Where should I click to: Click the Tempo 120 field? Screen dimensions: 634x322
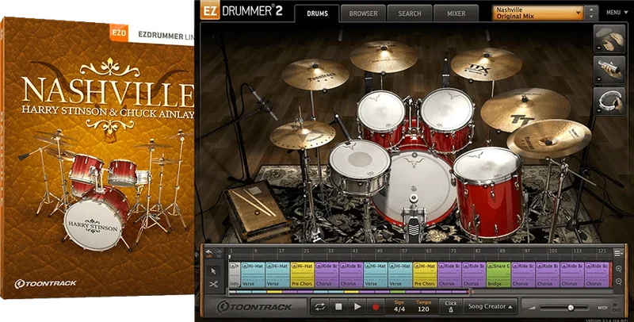[423, 307]
